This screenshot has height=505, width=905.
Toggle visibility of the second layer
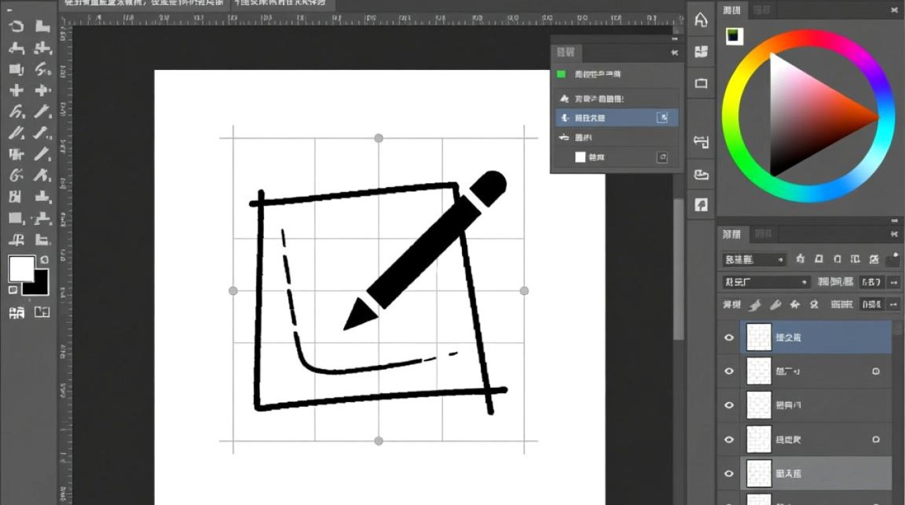point(729,371)
